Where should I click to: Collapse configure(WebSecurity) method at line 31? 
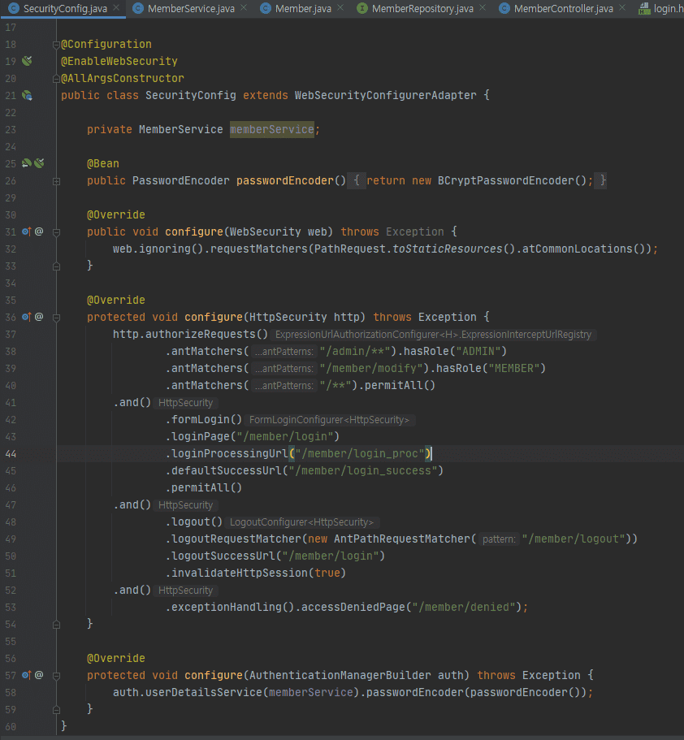click(x=56, y=232)
